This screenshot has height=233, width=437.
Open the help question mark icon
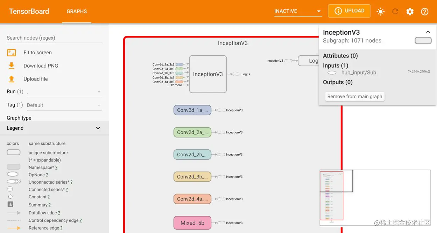tap(425, 12)
